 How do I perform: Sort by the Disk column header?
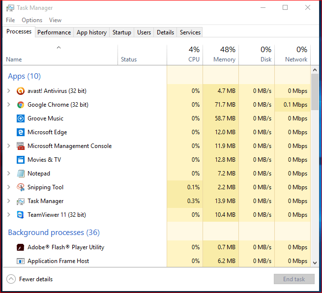(x=257, y=55)
